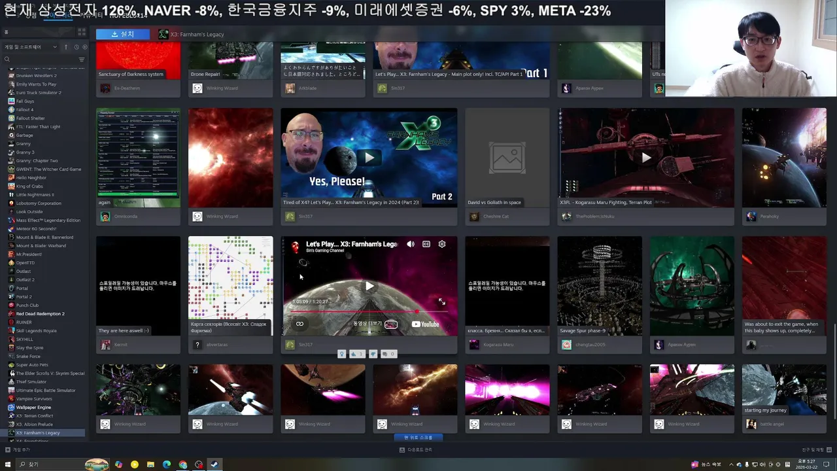
Task: Select X3: Terran Conflict in library
Action: [35, 416]
